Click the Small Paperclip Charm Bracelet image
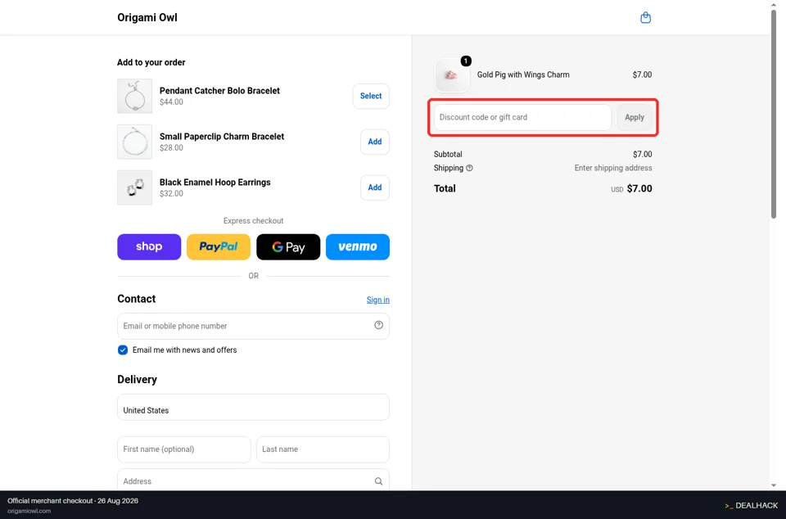The image size is (786, 519). (x=134, y=142)
